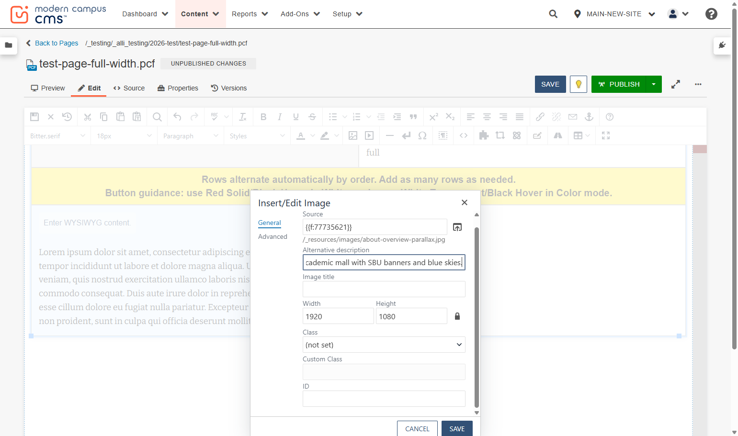Expand the MAIN-NEW-SITE site selector
The width and height of the screenshot is (738, 436).
coord(614,14)
